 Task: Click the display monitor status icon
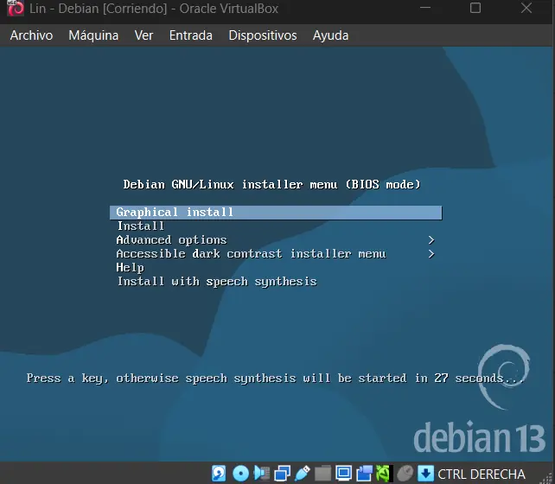pos(343,474)
